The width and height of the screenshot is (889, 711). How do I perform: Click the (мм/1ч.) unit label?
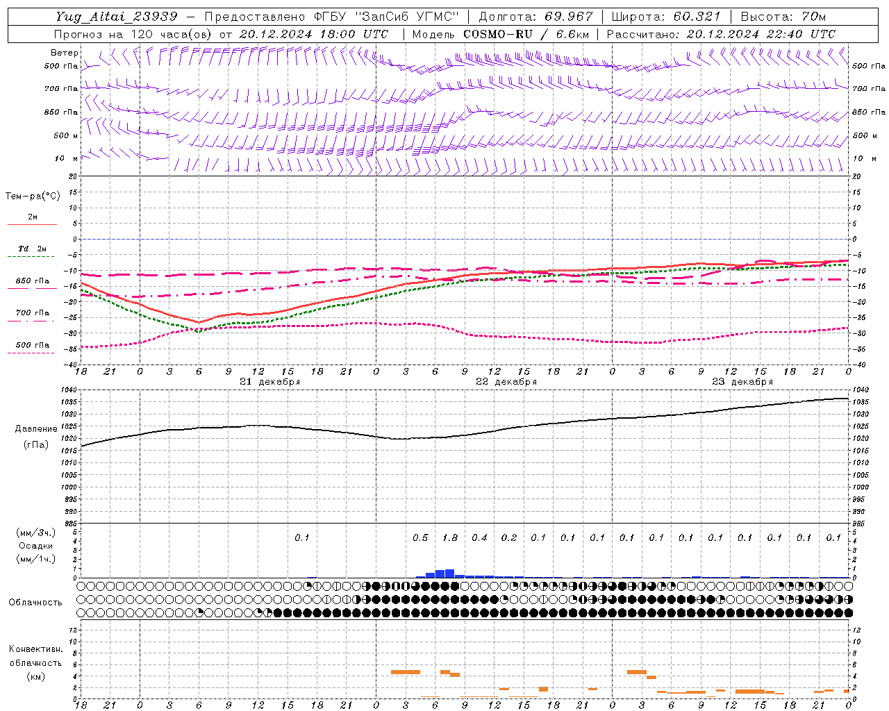pos(36,559)
